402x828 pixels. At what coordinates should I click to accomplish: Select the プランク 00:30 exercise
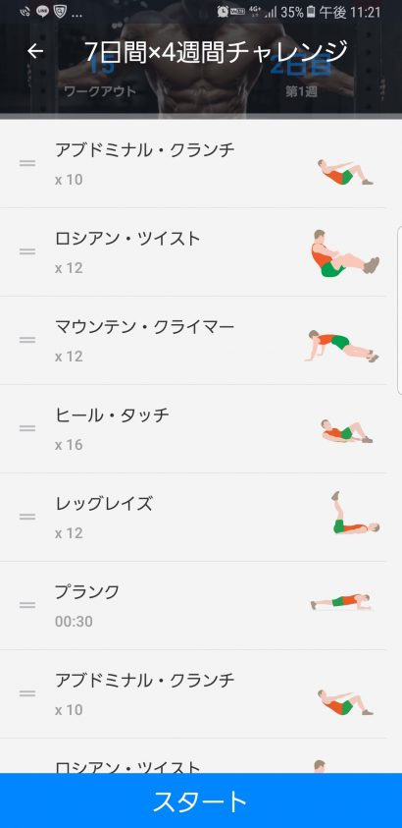193,605
